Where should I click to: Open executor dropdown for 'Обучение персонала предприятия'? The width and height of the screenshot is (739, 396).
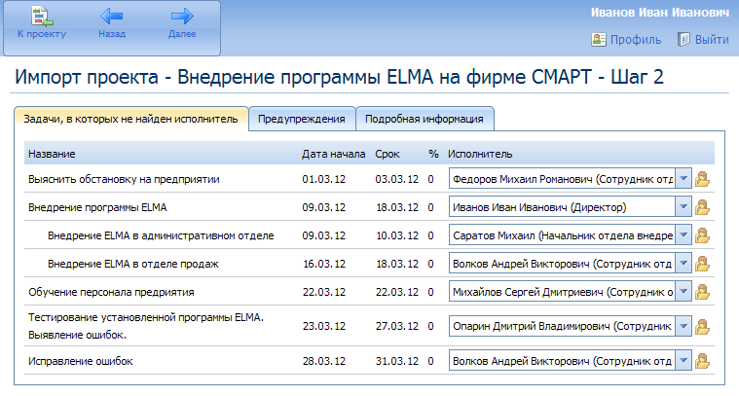[x=684, y=292]
